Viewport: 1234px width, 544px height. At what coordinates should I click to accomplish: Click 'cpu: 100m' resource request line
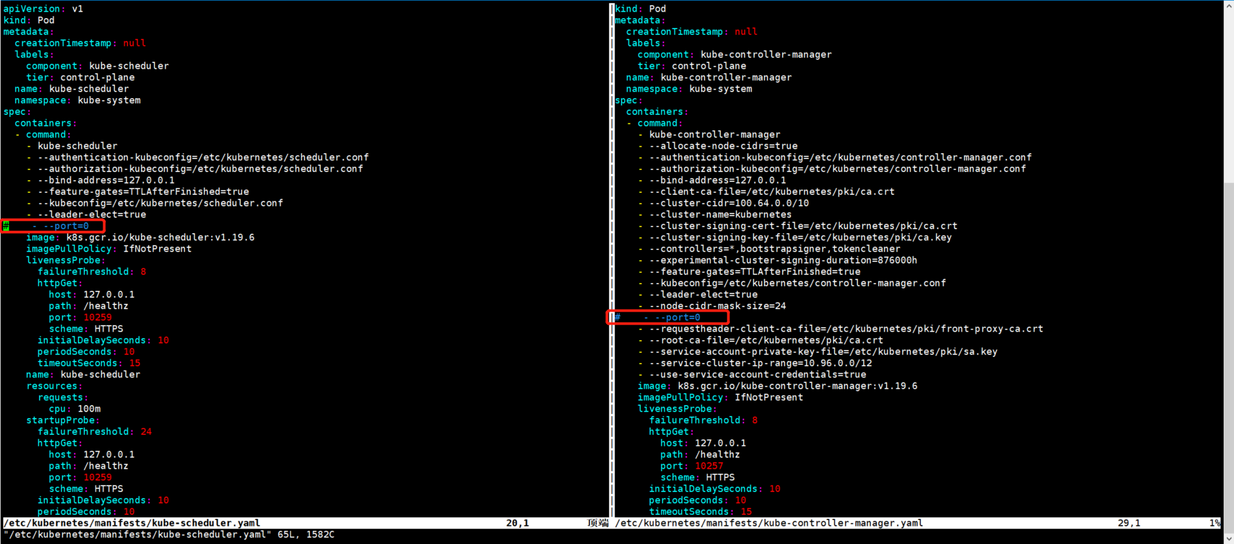click(75, 408)
